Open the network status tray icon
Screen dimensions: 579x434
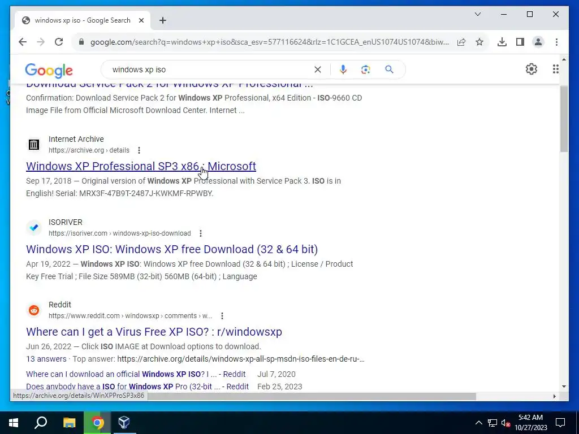pyautogui.click(x=492, y=423)
